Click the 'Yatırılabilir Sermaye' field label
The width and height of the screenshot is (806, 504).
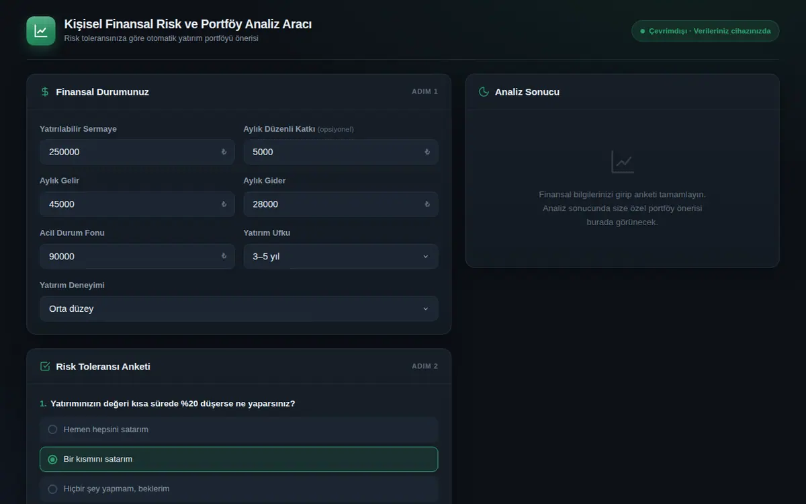click(x=79, y=129)
